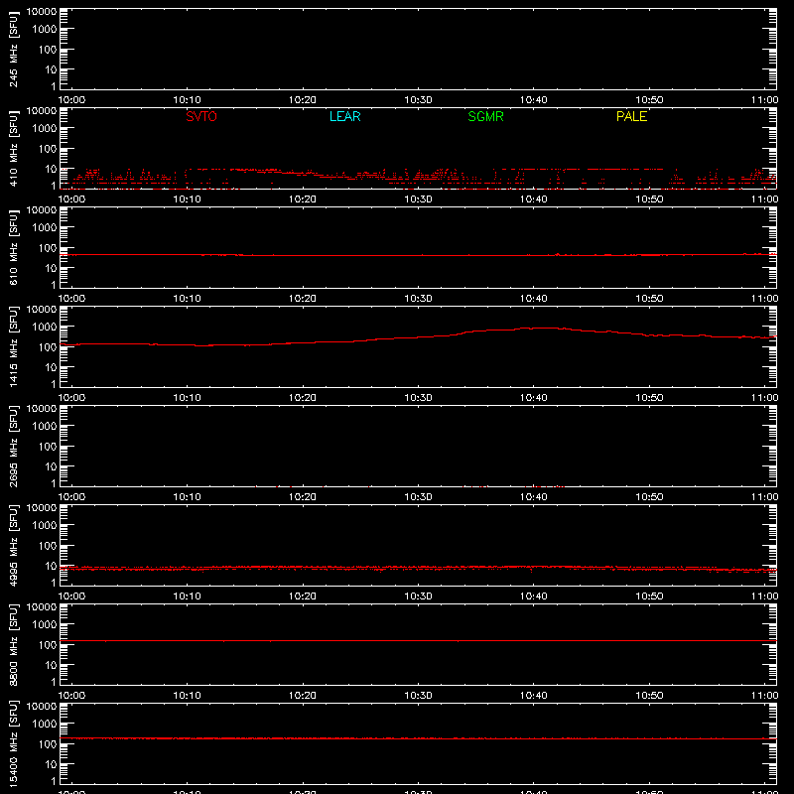Screen dimensions: 794x794
Task: Click the 1000 y-axis value of 410 MHz panel
Action: [44, 129]
